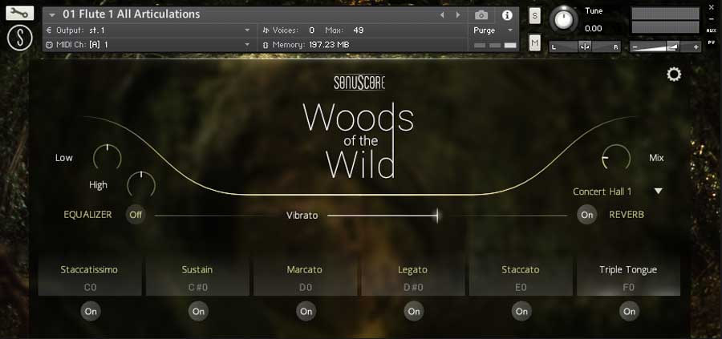Click the D0 keyswitch label
The height and width of the screenshot is (339, 722).
point(306,288)
